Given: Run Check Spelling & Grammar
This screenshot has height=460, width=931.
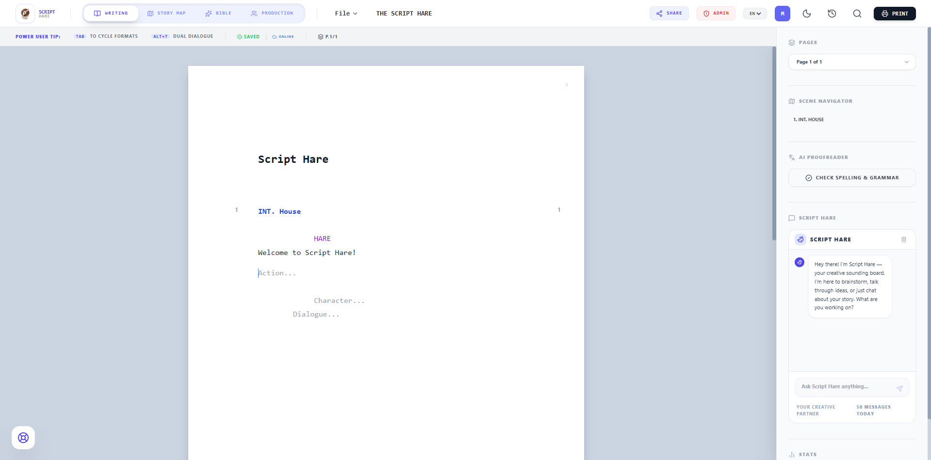Looking at the screenshot, I should (x=851, y=177).
